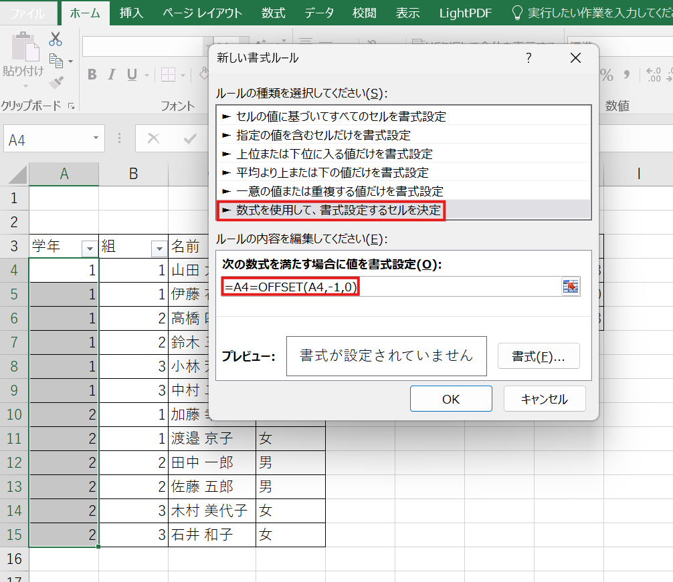673x582 pixels.
Task: Click the 女 cell in row 14
Action: 290,511
